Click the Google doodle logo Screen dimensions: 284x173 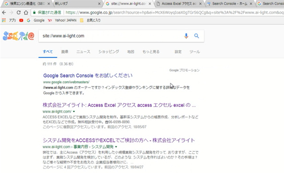tap(19, 36)
